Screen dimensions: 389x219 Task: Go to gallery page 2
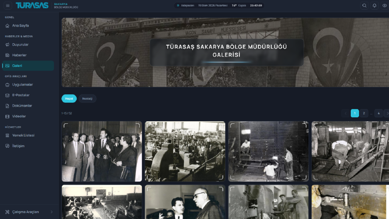[x=364, y=113]
